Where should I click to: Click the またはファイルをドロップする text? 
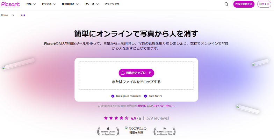click(136, 82)
